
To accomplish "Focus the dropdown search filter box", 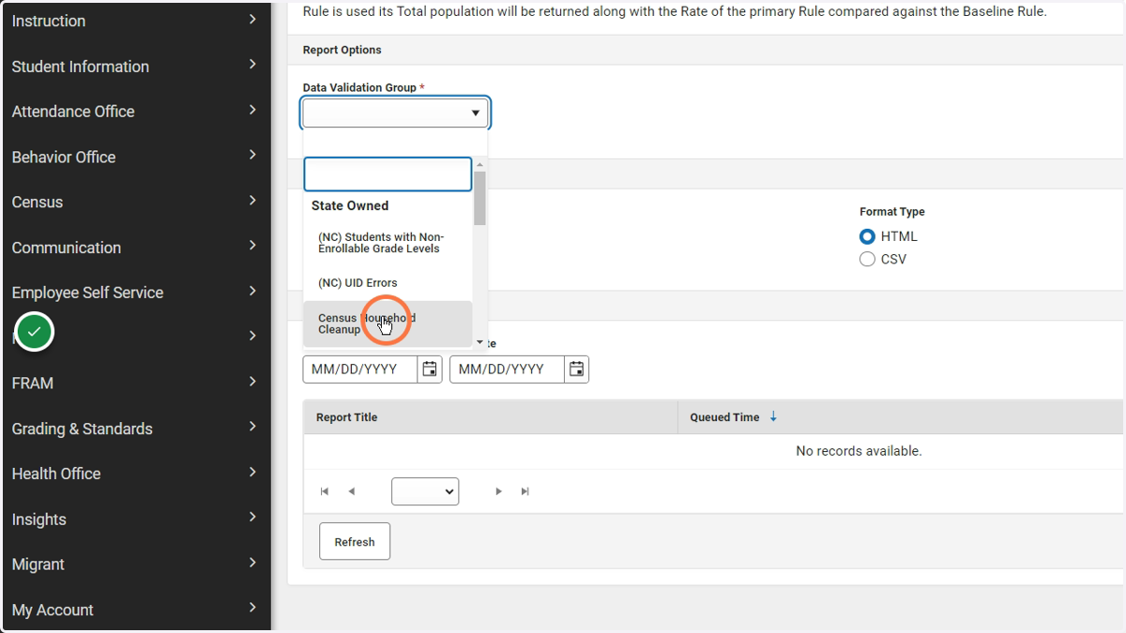I will 388,174.
